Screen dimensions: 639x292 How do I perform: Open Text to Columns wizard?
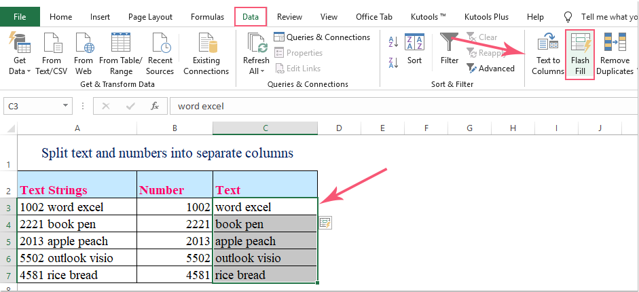[547, 54]
